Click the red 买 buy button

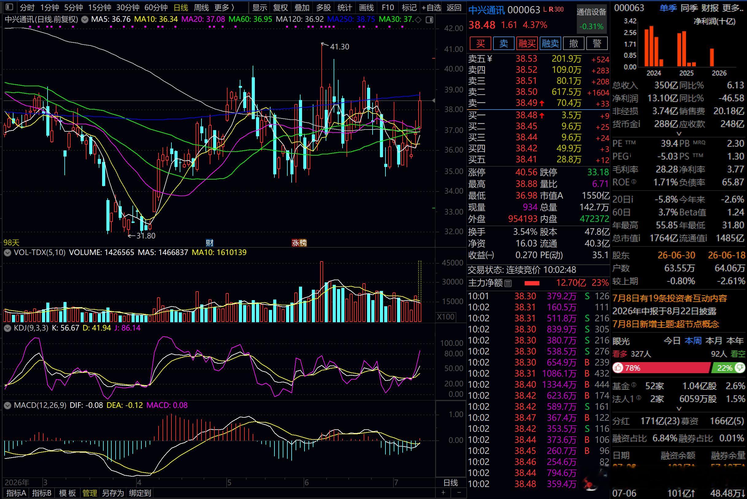480,43
